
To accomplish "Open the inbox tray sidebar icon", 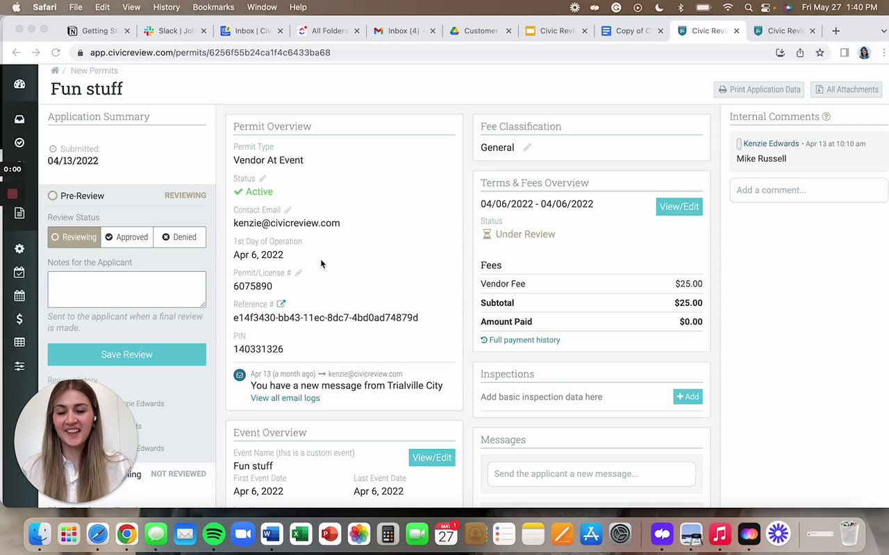I will coord(19,119).
